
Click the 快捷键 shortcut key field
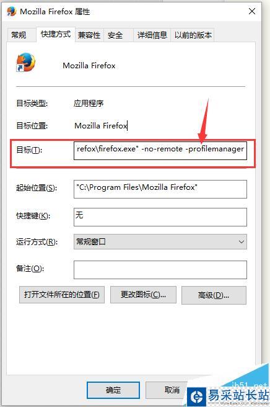[x=160, y=217]
